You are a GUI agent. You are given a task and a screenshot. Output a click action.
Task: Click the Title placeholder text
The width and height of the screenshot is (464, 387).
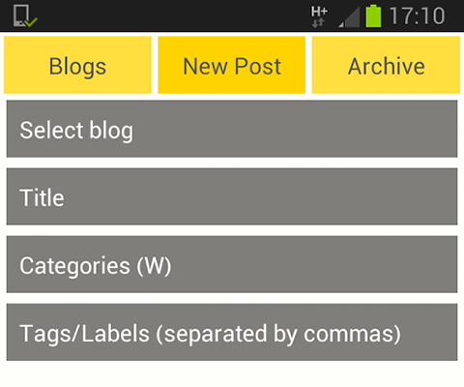(x=42, y=197)
